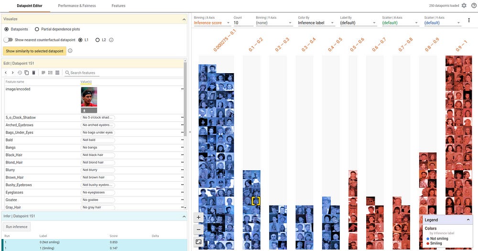Switch to the Performance & Fairness tab

click(x=77, y=6)
